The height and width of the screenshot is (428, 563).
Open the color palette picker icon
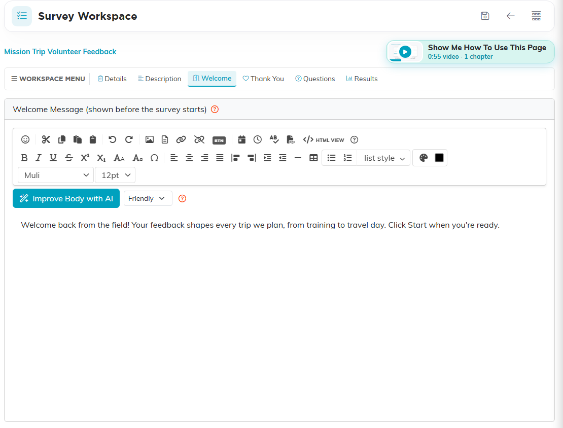[x=424, y=158]
